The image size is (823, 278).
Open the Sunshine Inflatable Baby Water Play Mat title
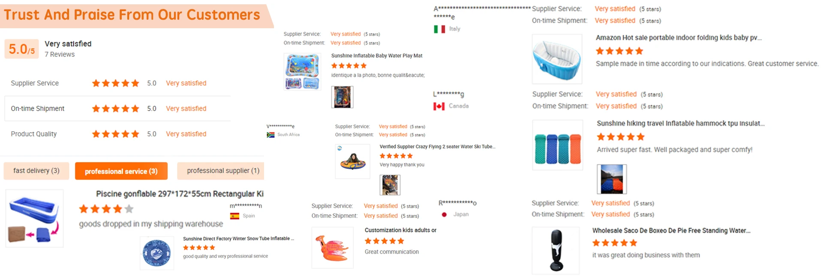377,56
